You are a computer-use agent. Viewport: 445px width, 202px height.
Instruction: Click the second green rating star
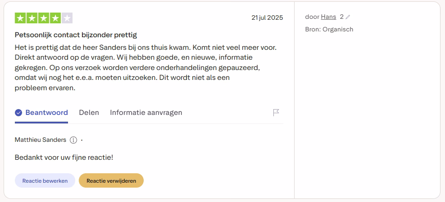pos(32,18)
